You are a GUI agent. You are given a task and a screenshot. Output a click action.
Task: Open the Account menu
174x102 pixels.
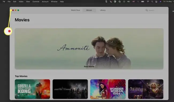tap(45, 2)
